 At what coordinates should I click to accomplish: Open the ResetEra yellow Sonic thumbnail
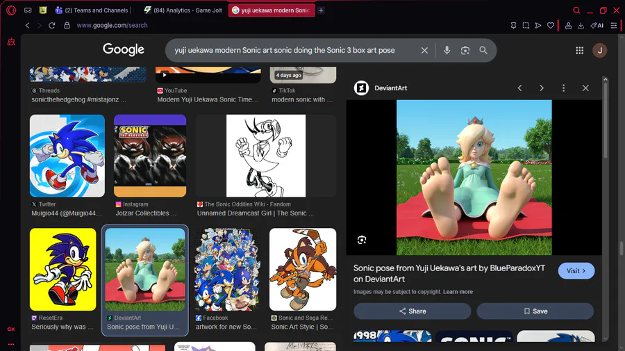pyautogui.click(x=63, y=269)
